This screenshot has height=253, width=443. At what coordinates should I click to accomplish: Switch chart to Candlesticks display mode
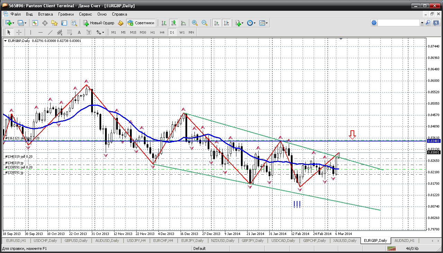tap(174, 23)
